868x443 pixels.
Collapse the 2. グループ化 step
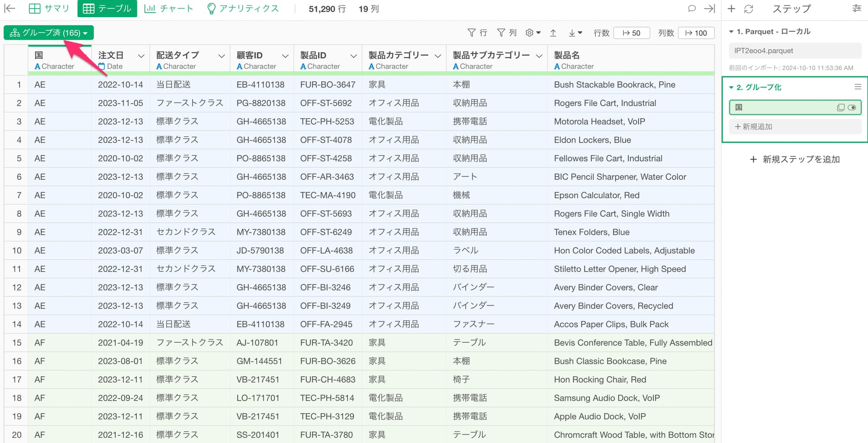[x=731, y=87]
